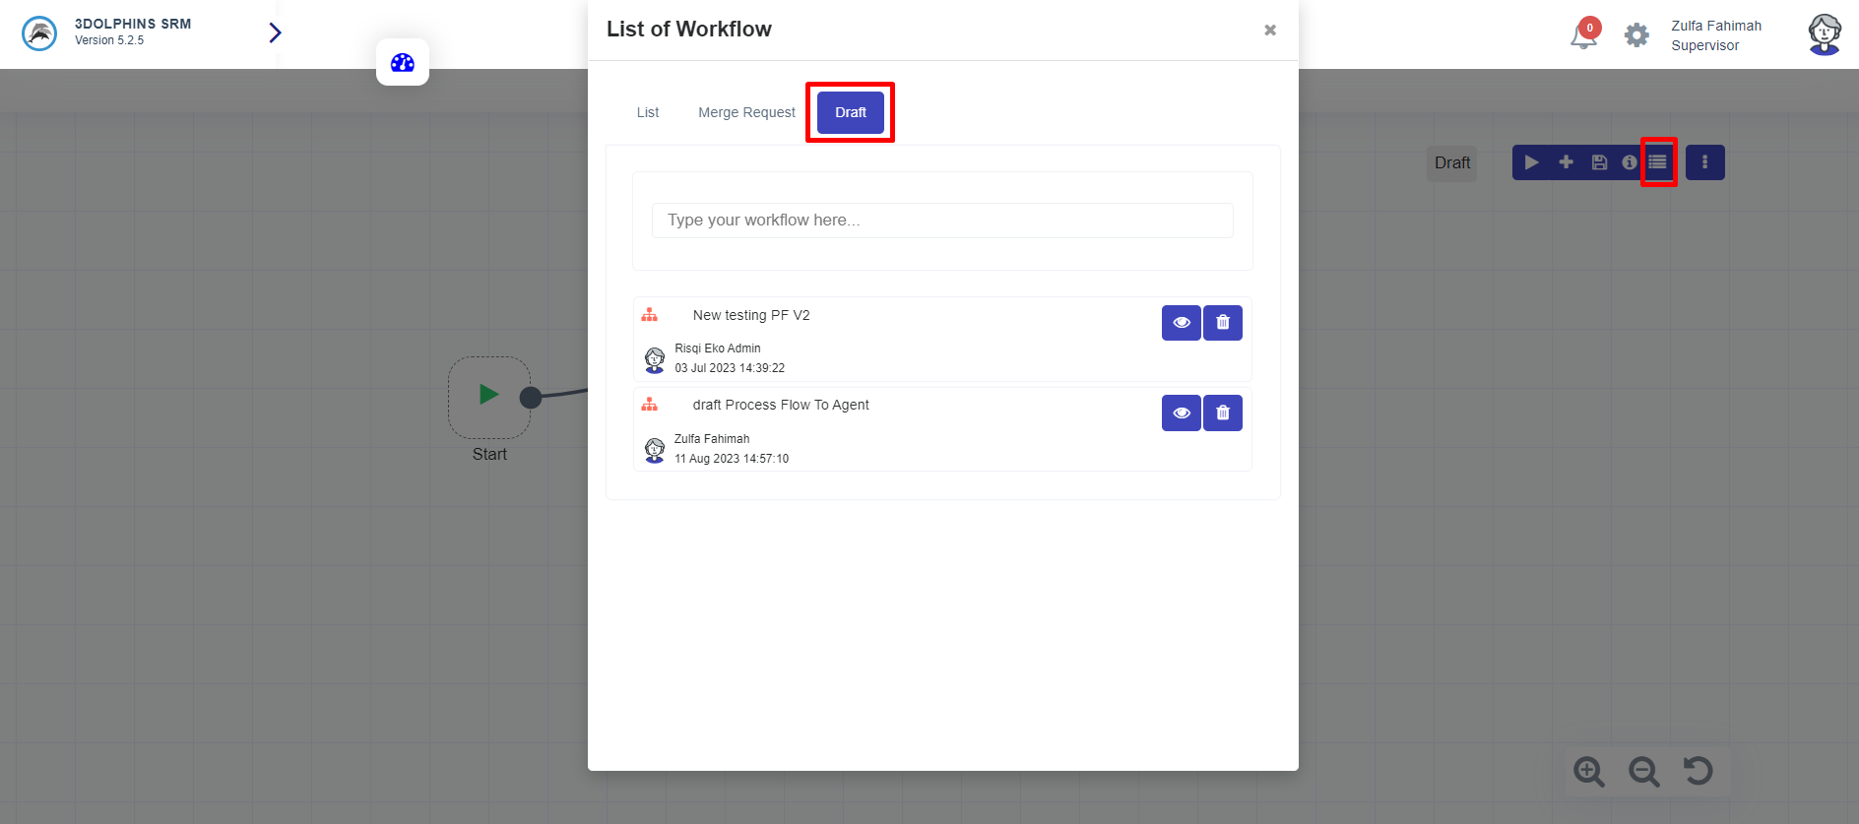
Task: Select the Draft tab
Action: click(x=850, y=112)
